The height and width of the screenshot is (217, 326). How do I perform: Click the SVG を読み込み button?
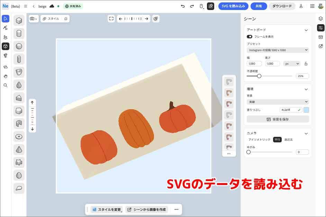coord(233,6)
